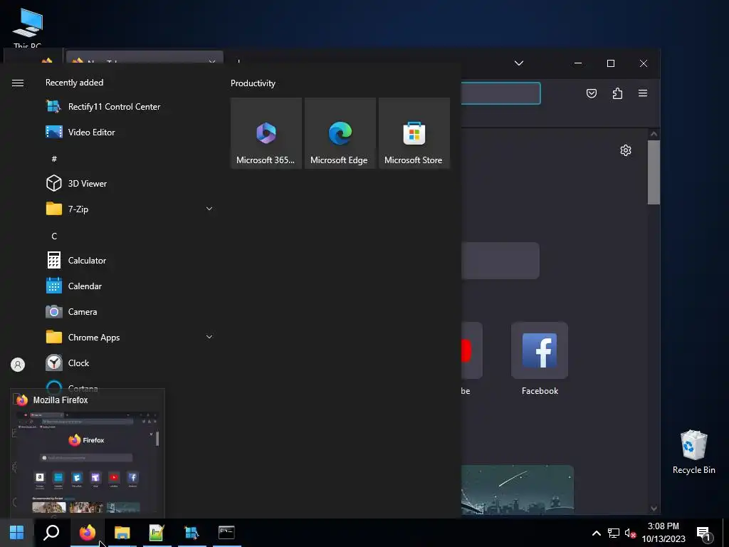The height and width of the screenshot is (547, 729).
Task: Open Rectify11 Control Center from Start menu
Action: [130, 107]
